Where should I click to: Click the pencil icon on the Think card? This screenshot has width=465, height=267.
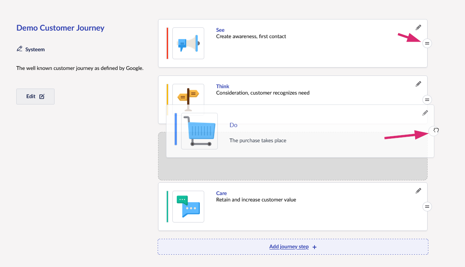[x=418, y=84]
